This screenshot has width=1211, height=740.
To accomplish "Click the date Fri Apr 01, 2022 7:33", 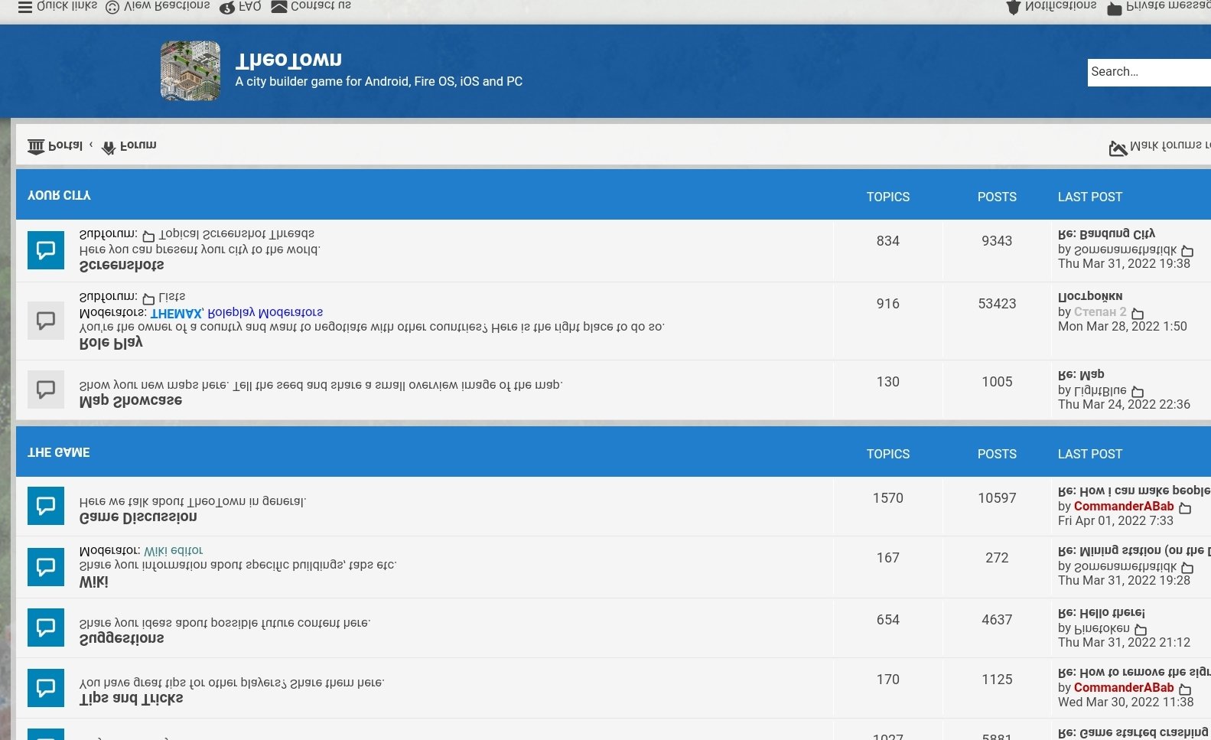I will click(x=1115, y=520).
